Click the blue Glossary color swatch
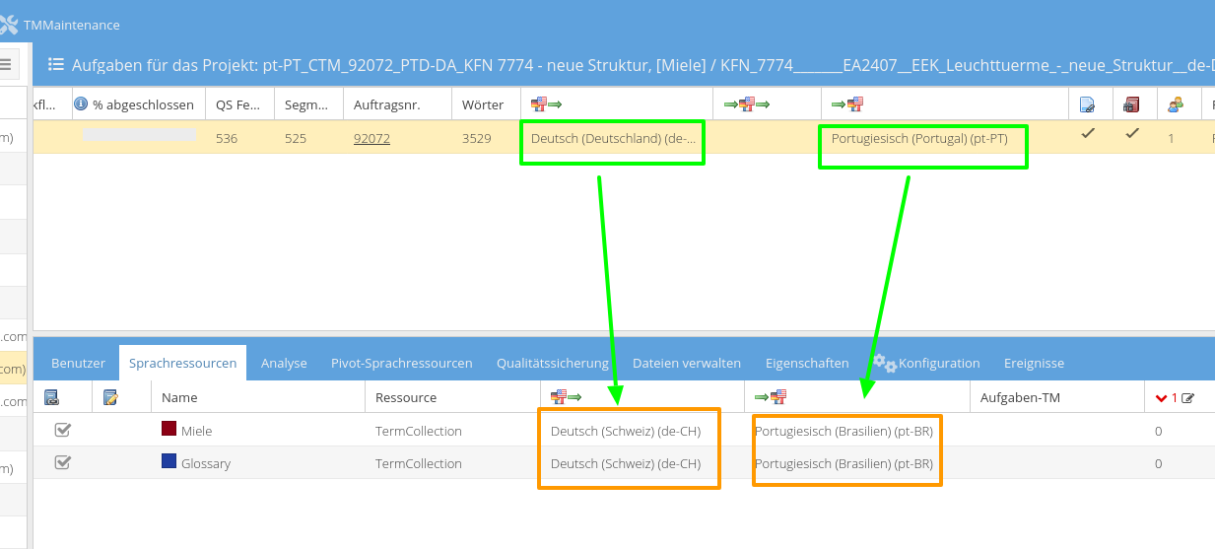The image size is (1215, 549). click(169, 462)
